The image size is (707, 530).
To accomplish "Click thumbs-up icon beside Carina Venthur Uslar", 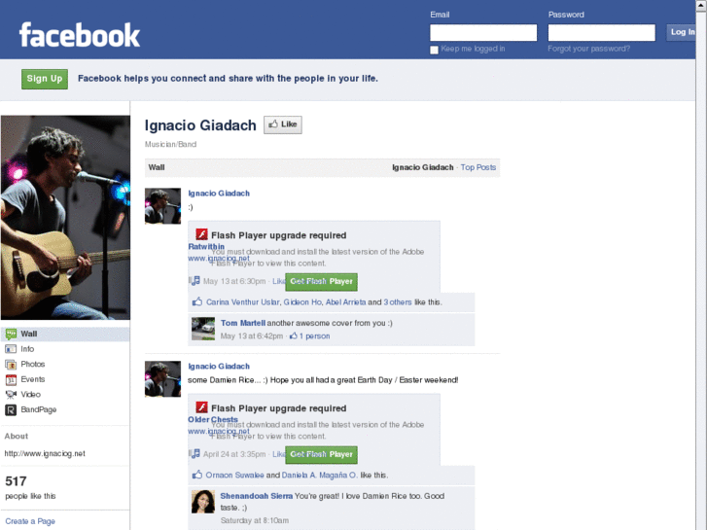I will point(197,301).
